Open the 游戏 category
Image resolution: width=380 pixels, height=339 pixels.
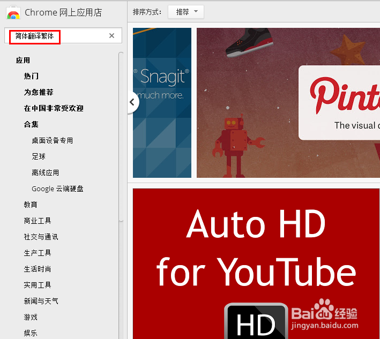(x=31, y=317)
